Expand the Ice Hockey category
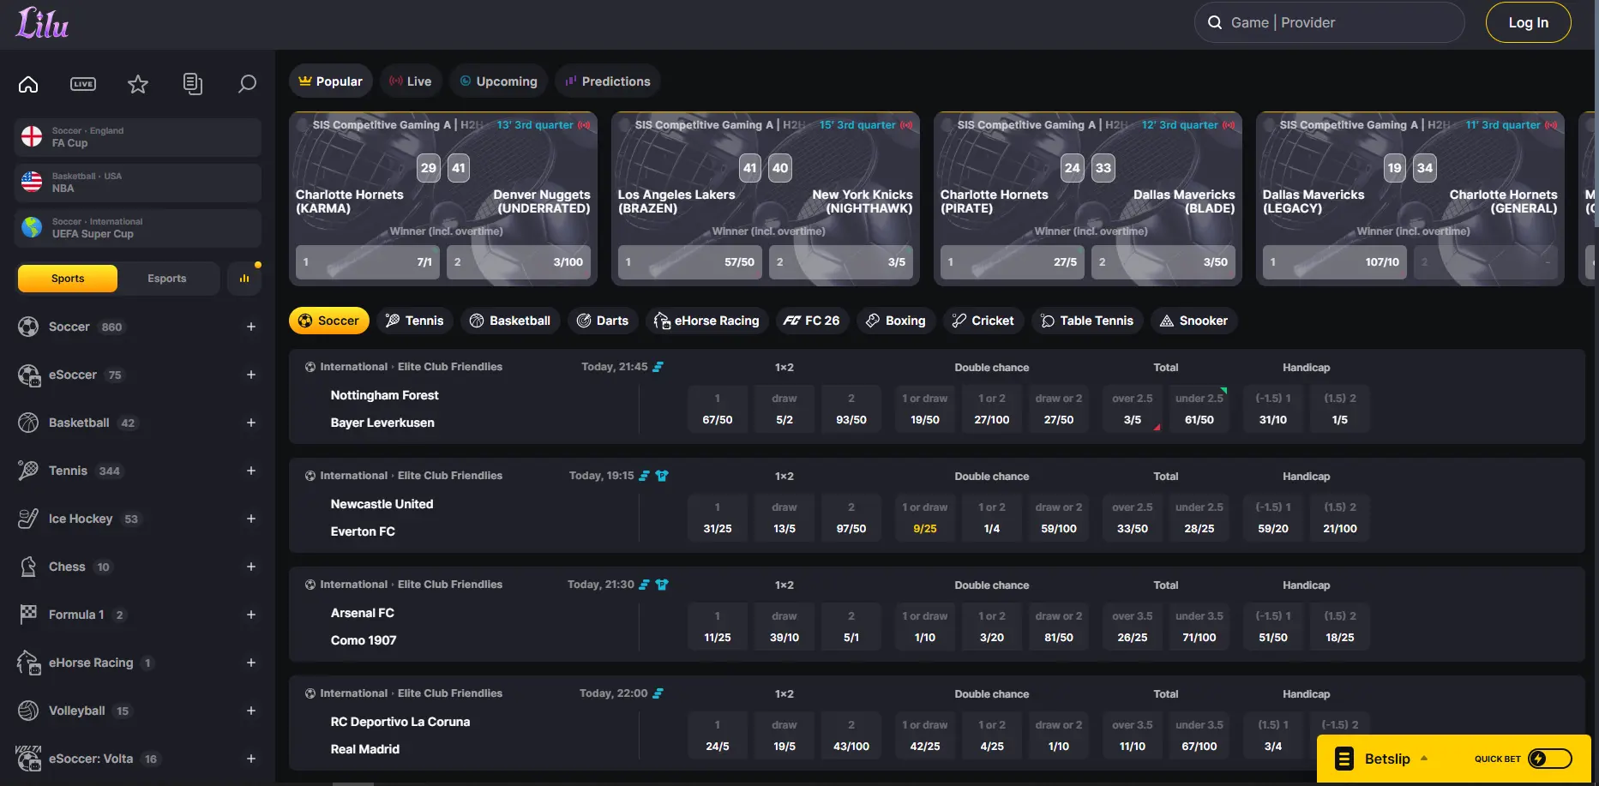The height and width of the screenshot is (786, 1599). click(251, 519)
